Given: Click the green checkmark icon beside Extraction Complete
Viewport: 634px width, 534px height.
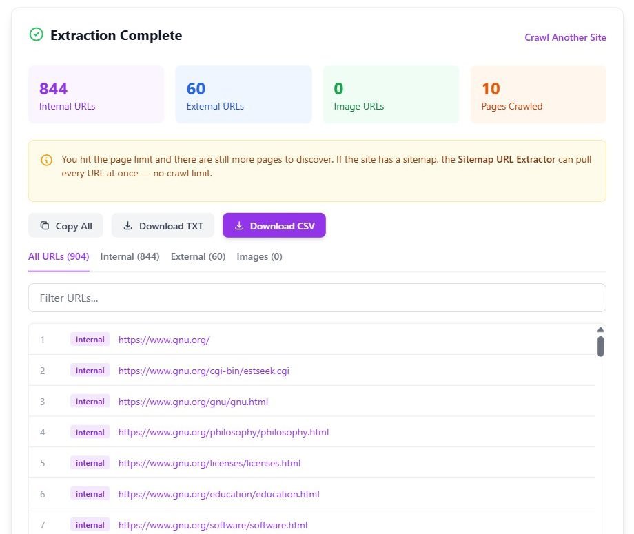Looking at the screenshot, I should pos(37,34).
